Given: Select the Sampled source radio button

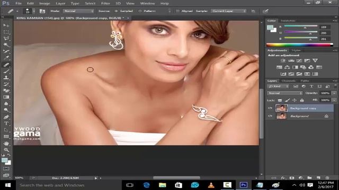Looking at the screenshot, I should (x=116, y=11).
